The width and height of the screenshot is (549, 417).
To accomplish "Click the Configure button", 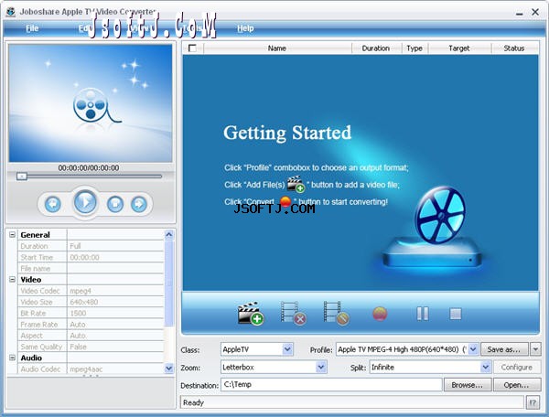I will point(517,368).
